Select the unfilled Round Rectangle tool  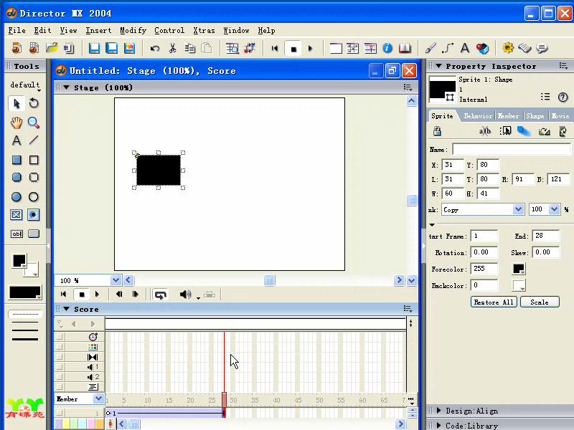click(34, 177)
